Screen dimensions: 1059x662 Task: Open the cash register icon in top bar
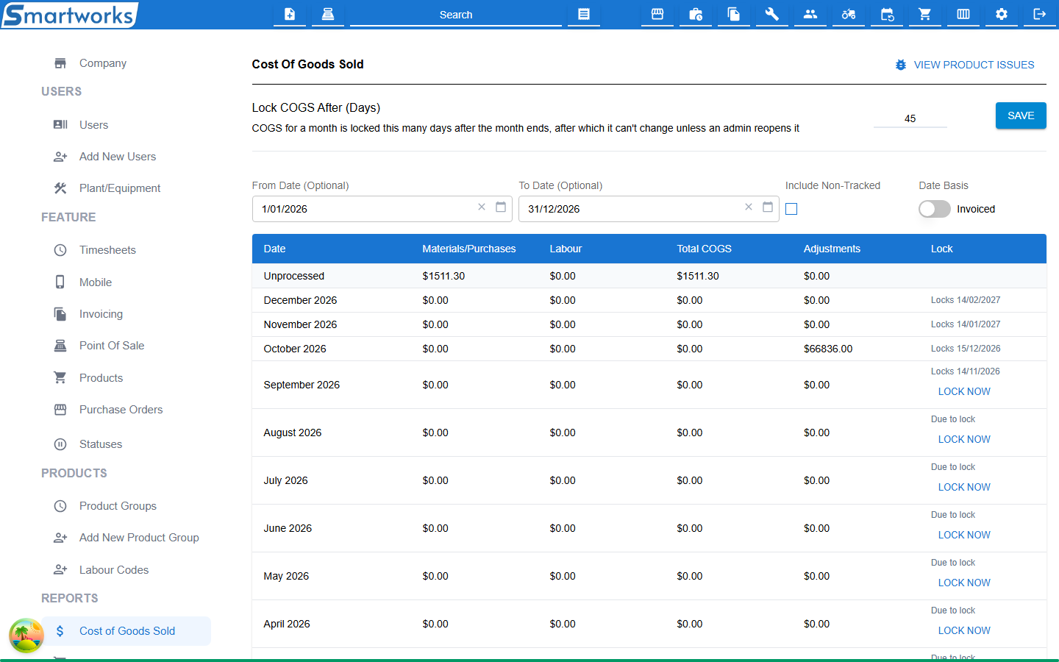point(328,14)
